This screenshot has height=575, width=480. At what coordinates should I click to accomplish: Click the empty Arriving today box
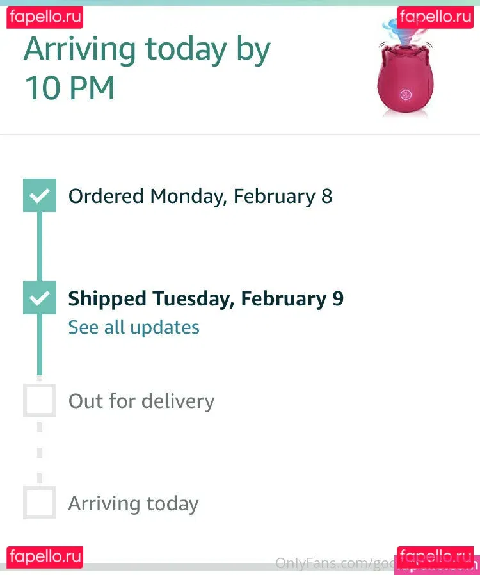click(x=40, y=503)
